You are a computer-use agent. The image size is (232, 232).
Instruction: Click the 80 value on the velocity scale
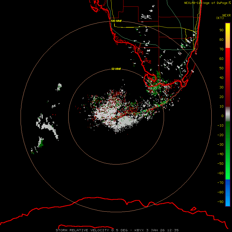(x=221, y=39)
